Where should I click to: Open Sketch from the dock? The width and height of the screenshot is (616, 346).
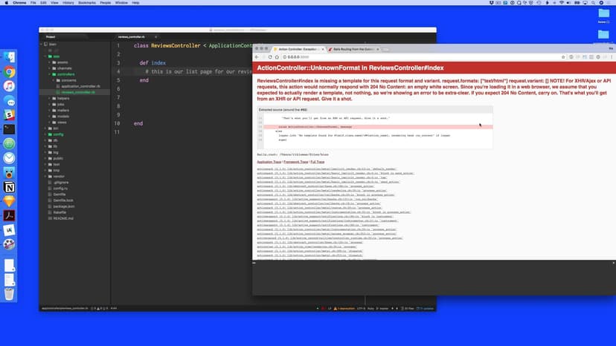coord(9,201)
